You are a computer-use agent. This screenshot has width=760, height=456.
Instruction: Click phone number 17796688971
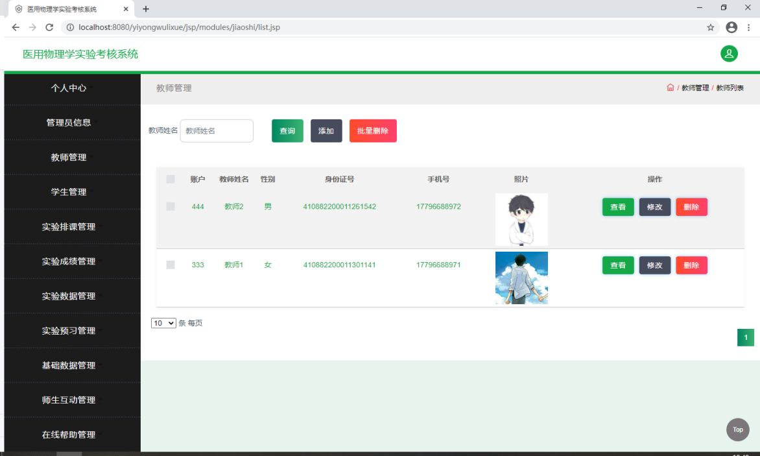coord(438,265)
